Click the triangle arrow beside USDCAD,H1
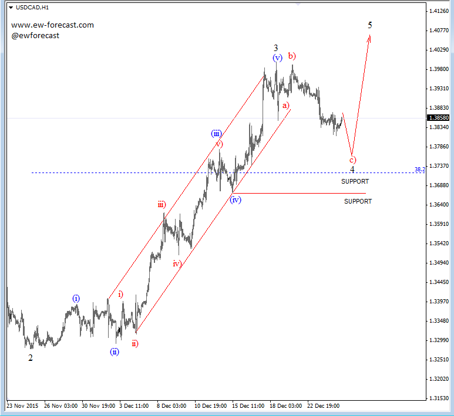Image resolution: width=454 pixels, height=416 pixels. coord(11,7)
